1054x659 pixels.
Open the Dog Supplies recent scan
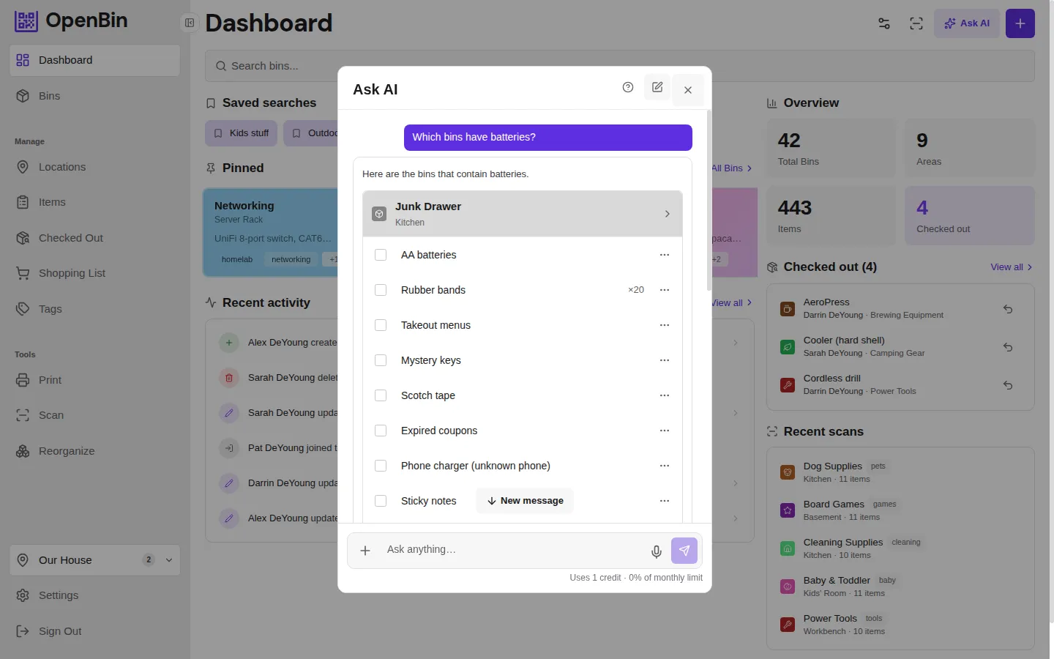coord(900,472)
